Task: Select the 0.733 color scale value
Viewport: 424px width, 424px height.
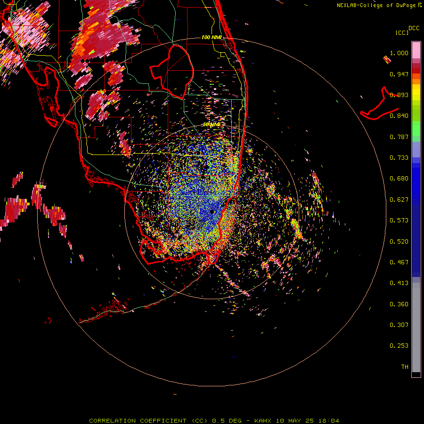Action: [x=399, y=158]
